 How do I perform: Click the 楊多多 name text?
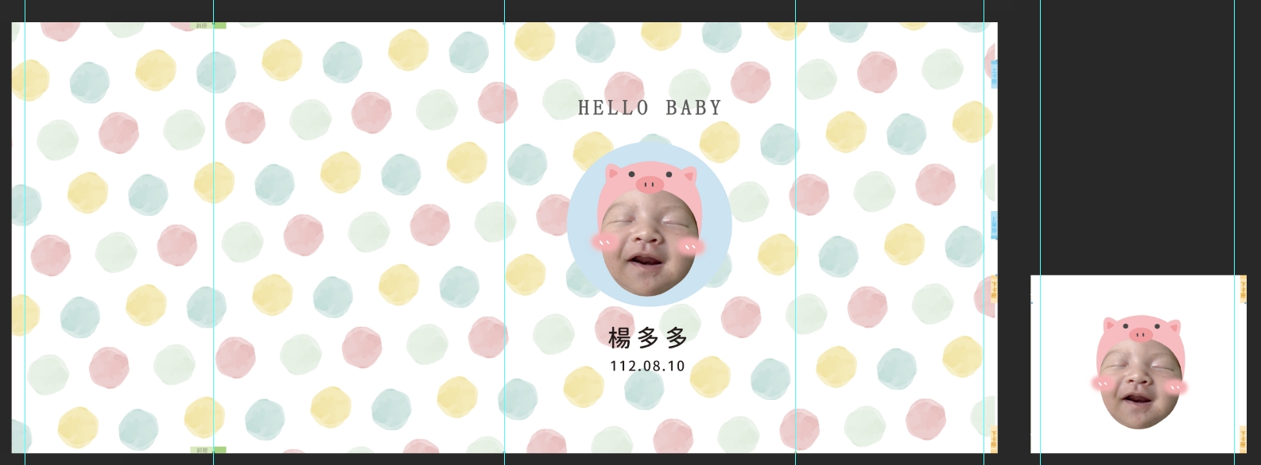pyautogui.click(x=648, y=338)
